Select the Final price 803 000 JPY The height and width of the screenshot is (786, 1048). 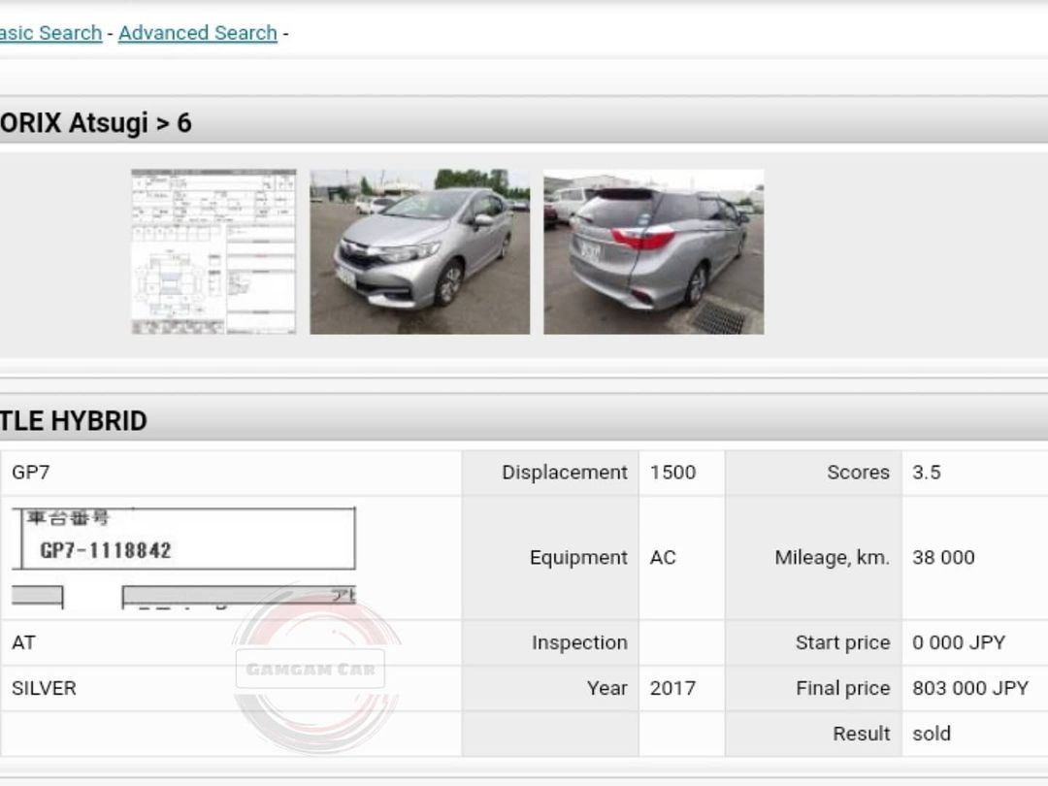click(x=970, y=688)
